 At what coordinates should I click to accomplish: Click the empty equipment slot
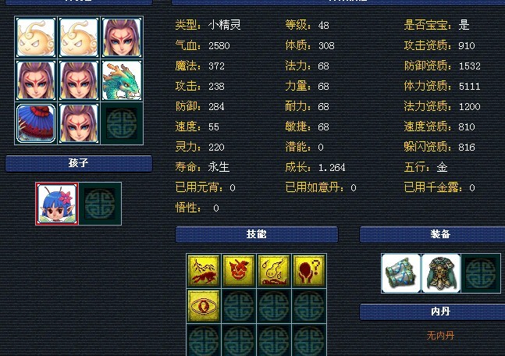481,273
